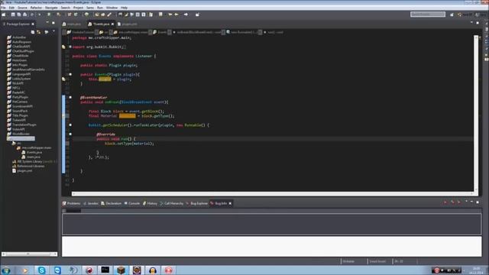Open the Console tab
The width and height of the screenshot is (489, 275).
pos(132,203)
